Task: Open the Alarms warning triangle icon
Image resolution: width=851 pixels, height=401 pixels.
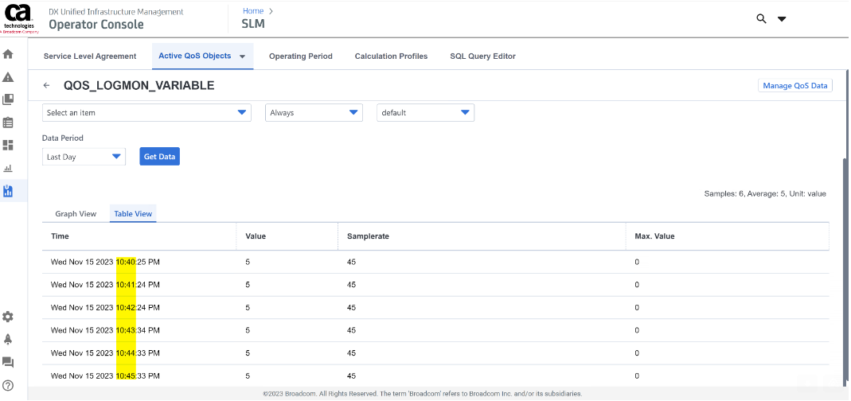Action: coord(9,77)
